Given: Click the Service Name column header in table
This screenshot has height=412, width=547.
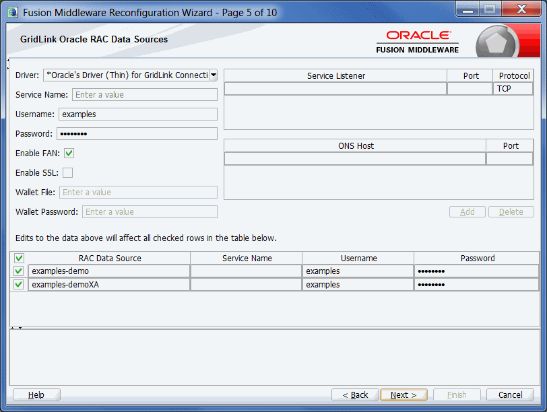Looking at the screenshot, I should pos(247,259).
